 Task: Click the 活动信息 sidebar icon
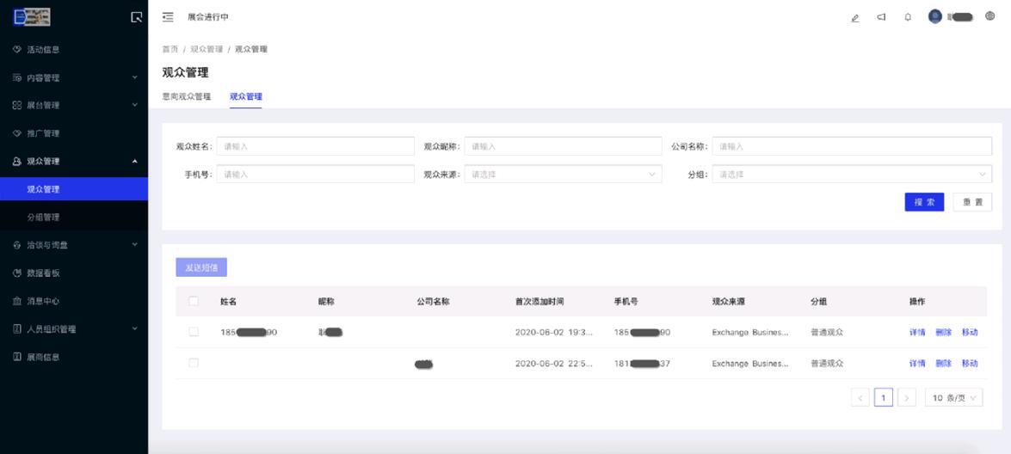pyautogui.click(x=17, y=50)
